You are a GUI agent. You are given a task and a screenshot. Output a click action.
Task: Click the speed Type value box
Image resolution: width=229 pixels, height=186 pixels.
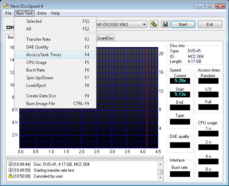(x=180, y=122)
